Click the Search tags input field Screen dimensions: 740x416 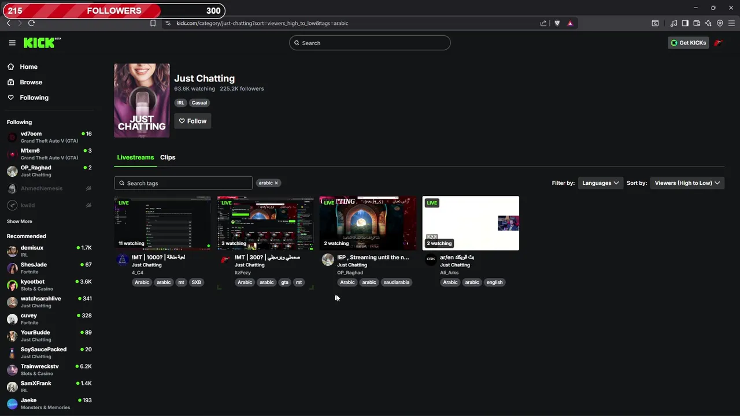pyautogui.click(x=183, y=183)
